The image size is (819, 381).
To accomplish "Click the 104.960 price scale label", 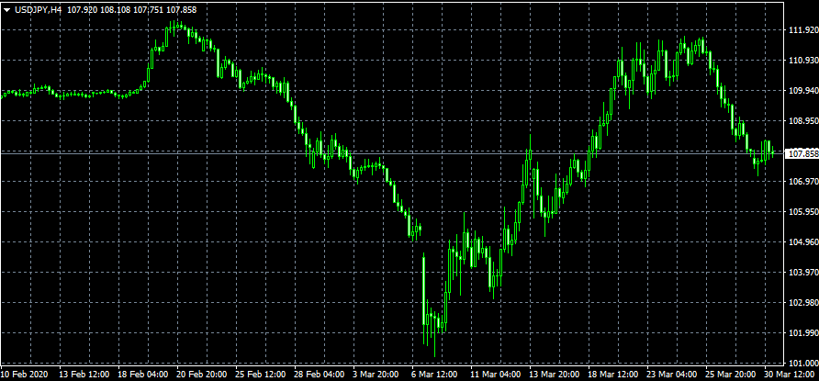I will (x=802, y=242).
